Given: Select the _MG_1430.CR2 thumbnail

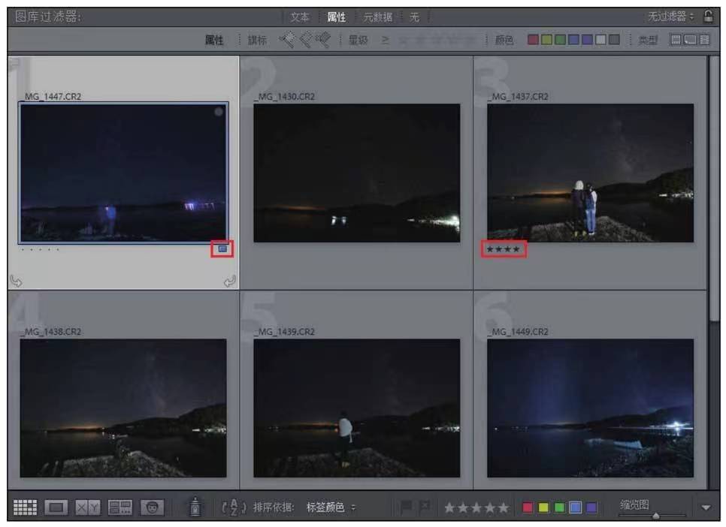Looking at the screenshot, I should click(x=356, y=173).
